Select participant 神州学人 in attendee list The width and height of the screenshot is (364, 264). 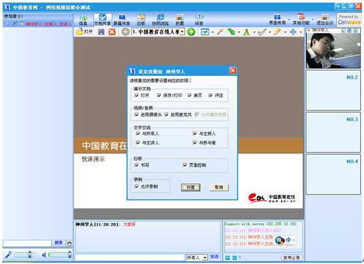pos(38,23)
